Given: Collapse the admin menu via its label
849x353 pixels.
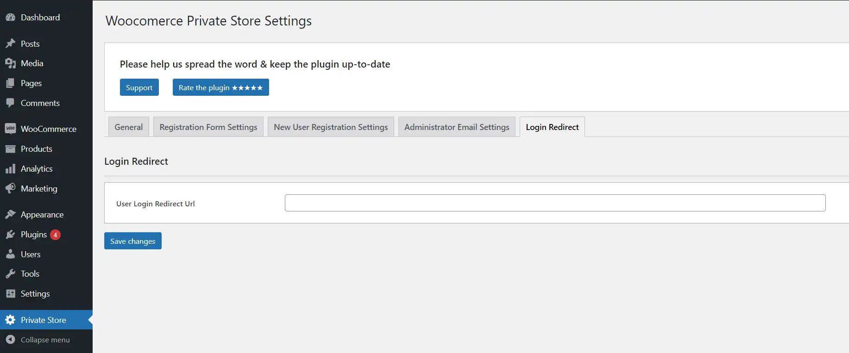Looking at the screenshot, I should pos(45,340).
